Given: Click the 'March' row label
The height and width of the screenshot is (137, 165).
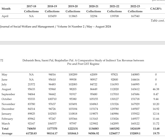Looking at the screenshot, I should pyautogui.click(x=6, y=123).
